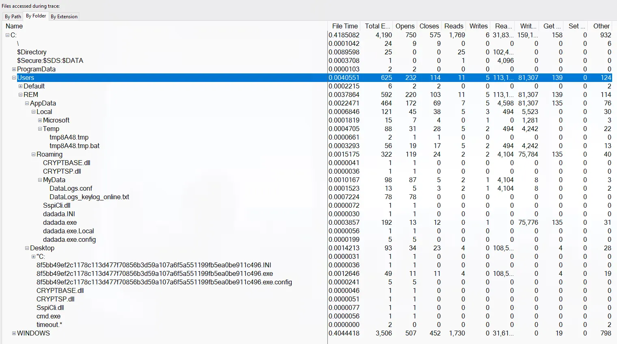Viewport: 617px width, 344px height.
Task: Collapse the Desktop folder node
Action: pos(27,248)
